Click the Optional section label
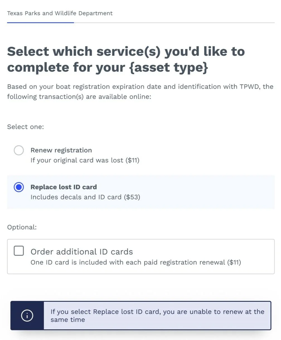The image size is (281, 340). pyautogui.click(x=22, y=227)
